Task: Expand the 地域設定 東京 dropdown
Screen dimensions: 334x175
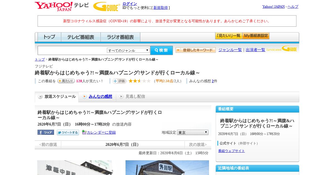Action: point(193,132)
